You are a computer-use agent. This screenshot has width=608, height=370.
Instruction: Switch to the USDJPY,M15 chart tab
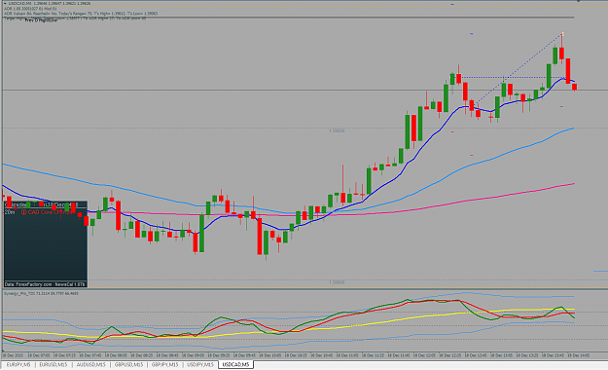click(200, 365)
